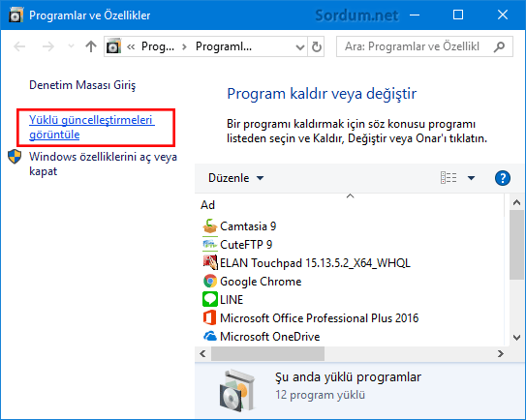The image size is (526, 420).
Task: Click the view layout icon
Action: [449, 178]
